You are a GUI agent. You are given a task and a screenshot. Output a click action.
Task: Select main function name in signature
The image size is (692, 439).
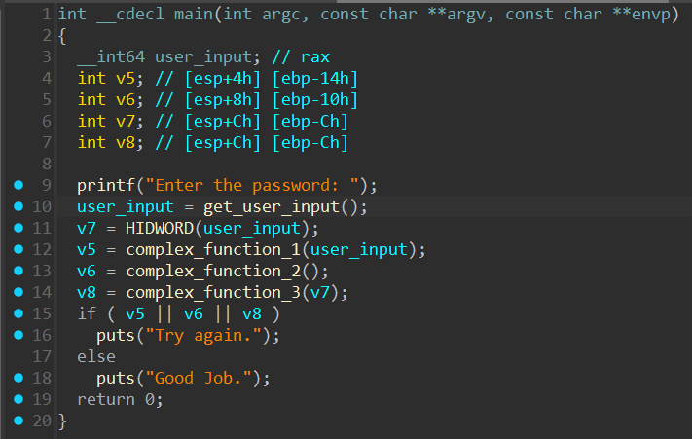tap(194, 15)
